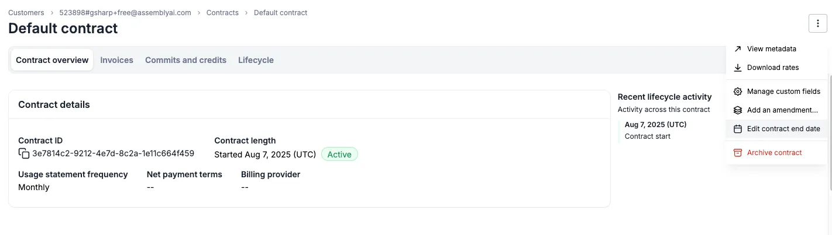Go to the Lifecycle tab

click(256, 60)
